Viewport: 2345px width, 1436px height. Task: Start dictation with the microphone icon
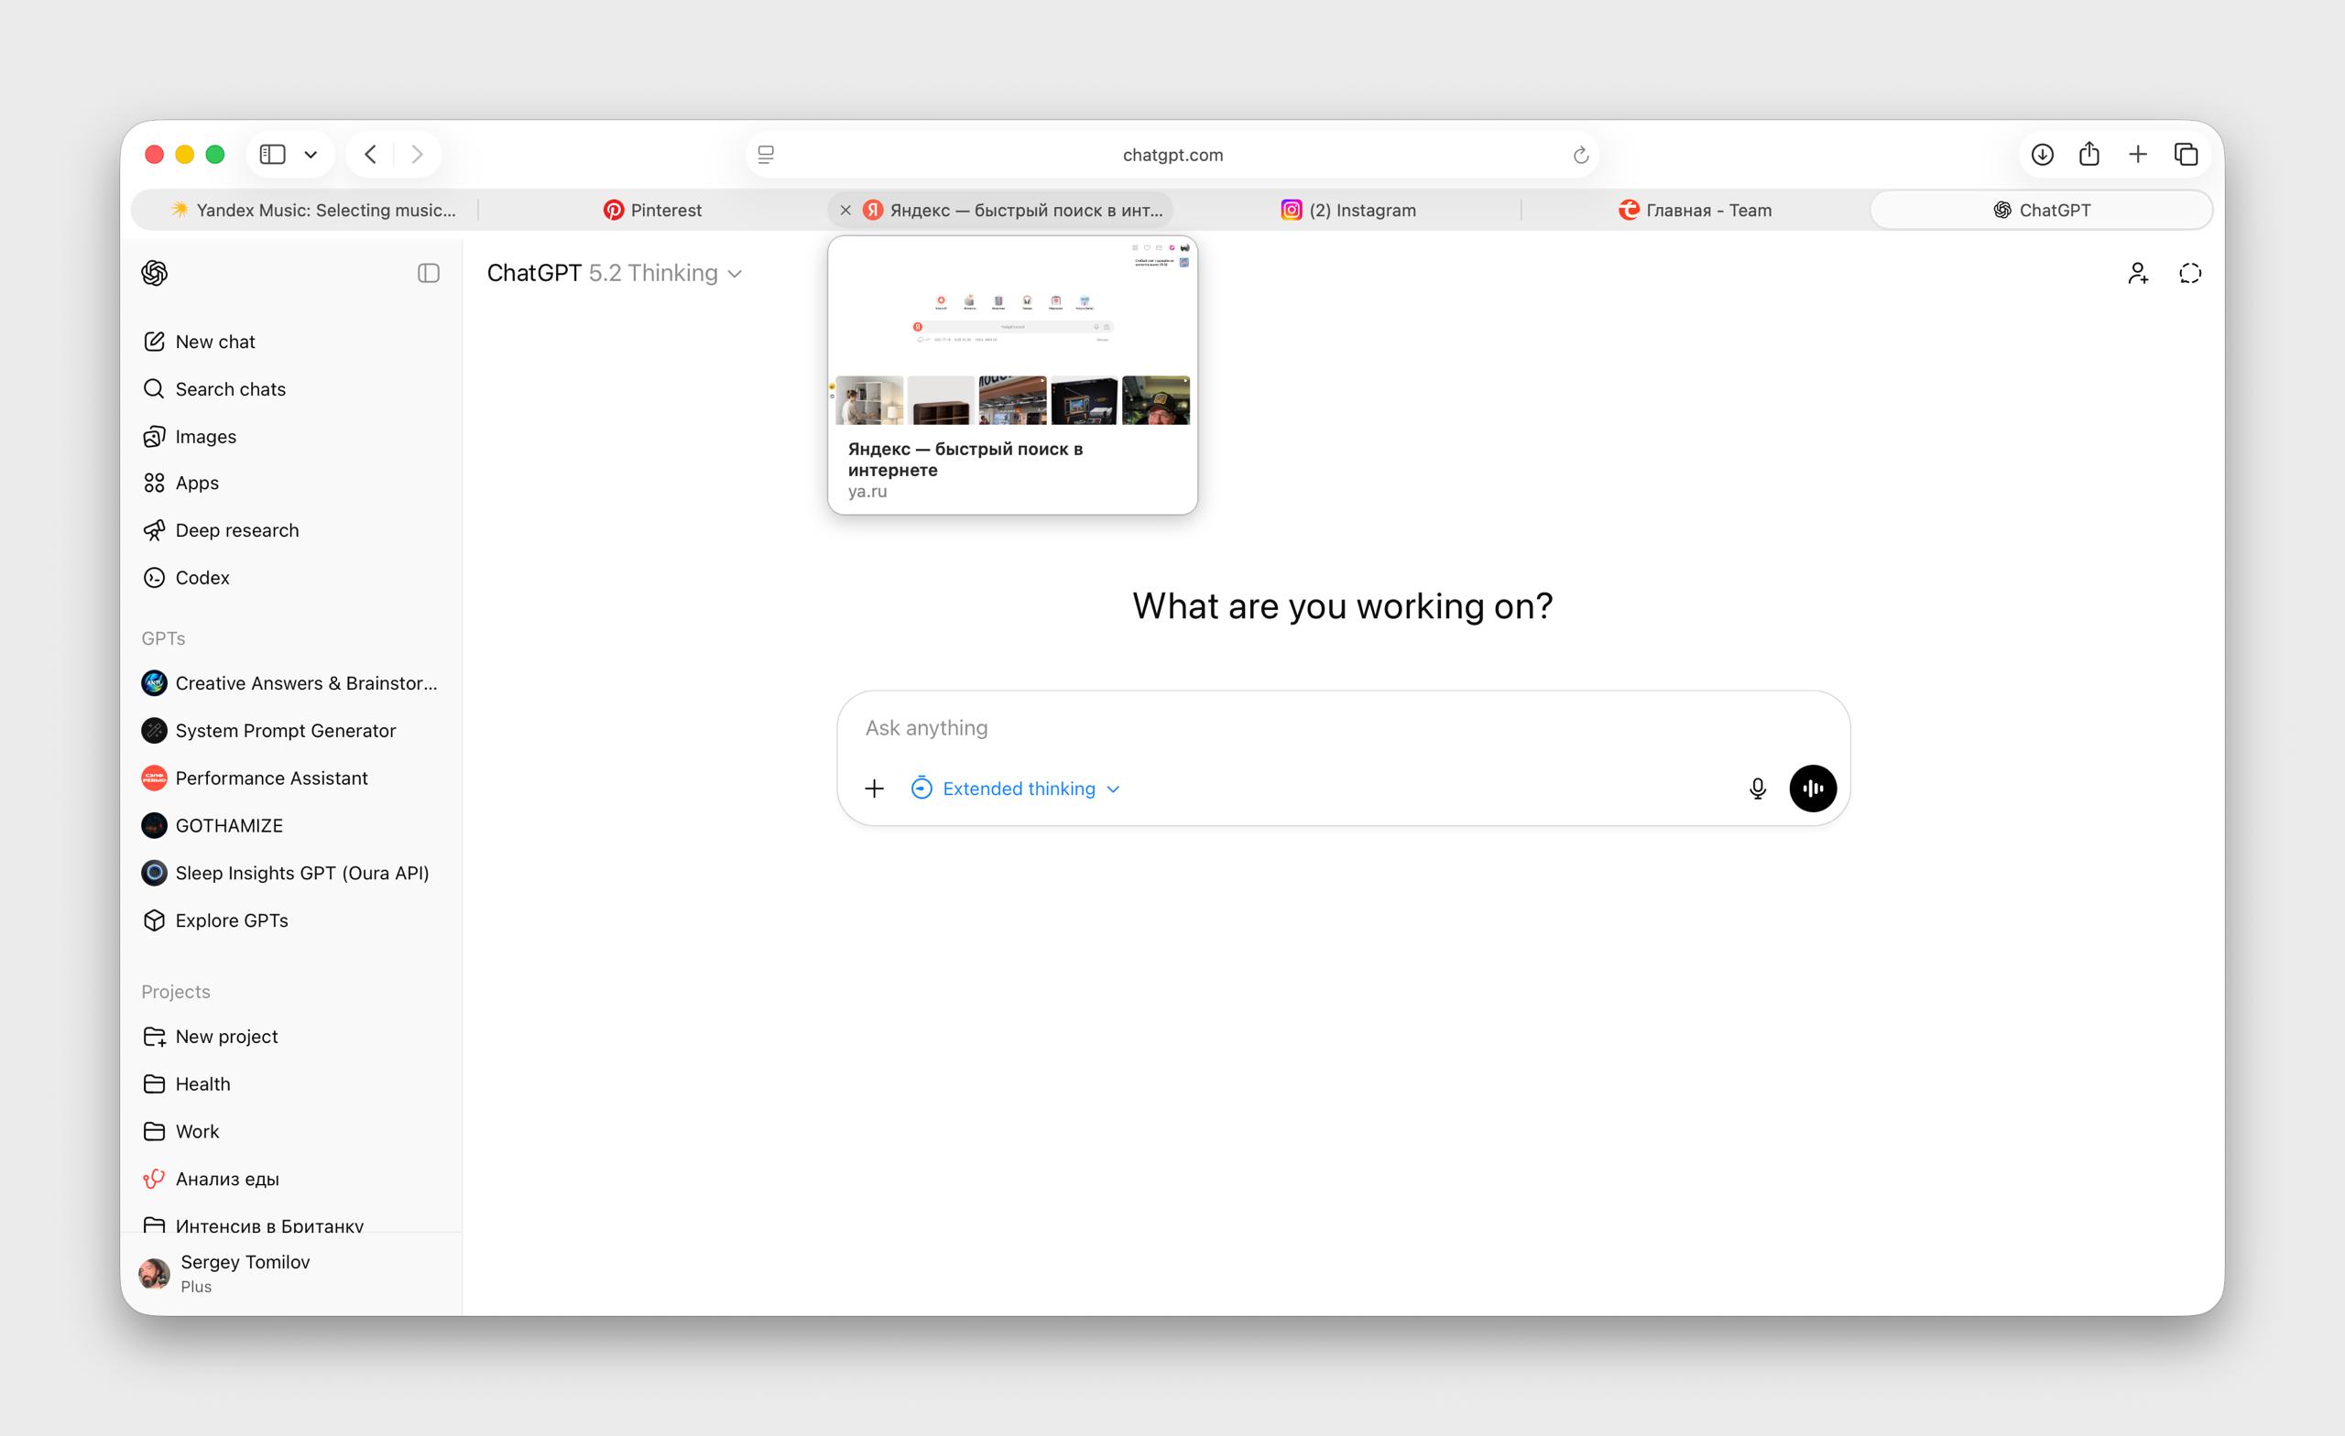click(1758, 789)
